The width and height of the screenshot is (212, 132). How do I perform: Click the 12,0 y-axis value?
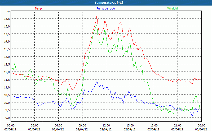coord(7,72)
